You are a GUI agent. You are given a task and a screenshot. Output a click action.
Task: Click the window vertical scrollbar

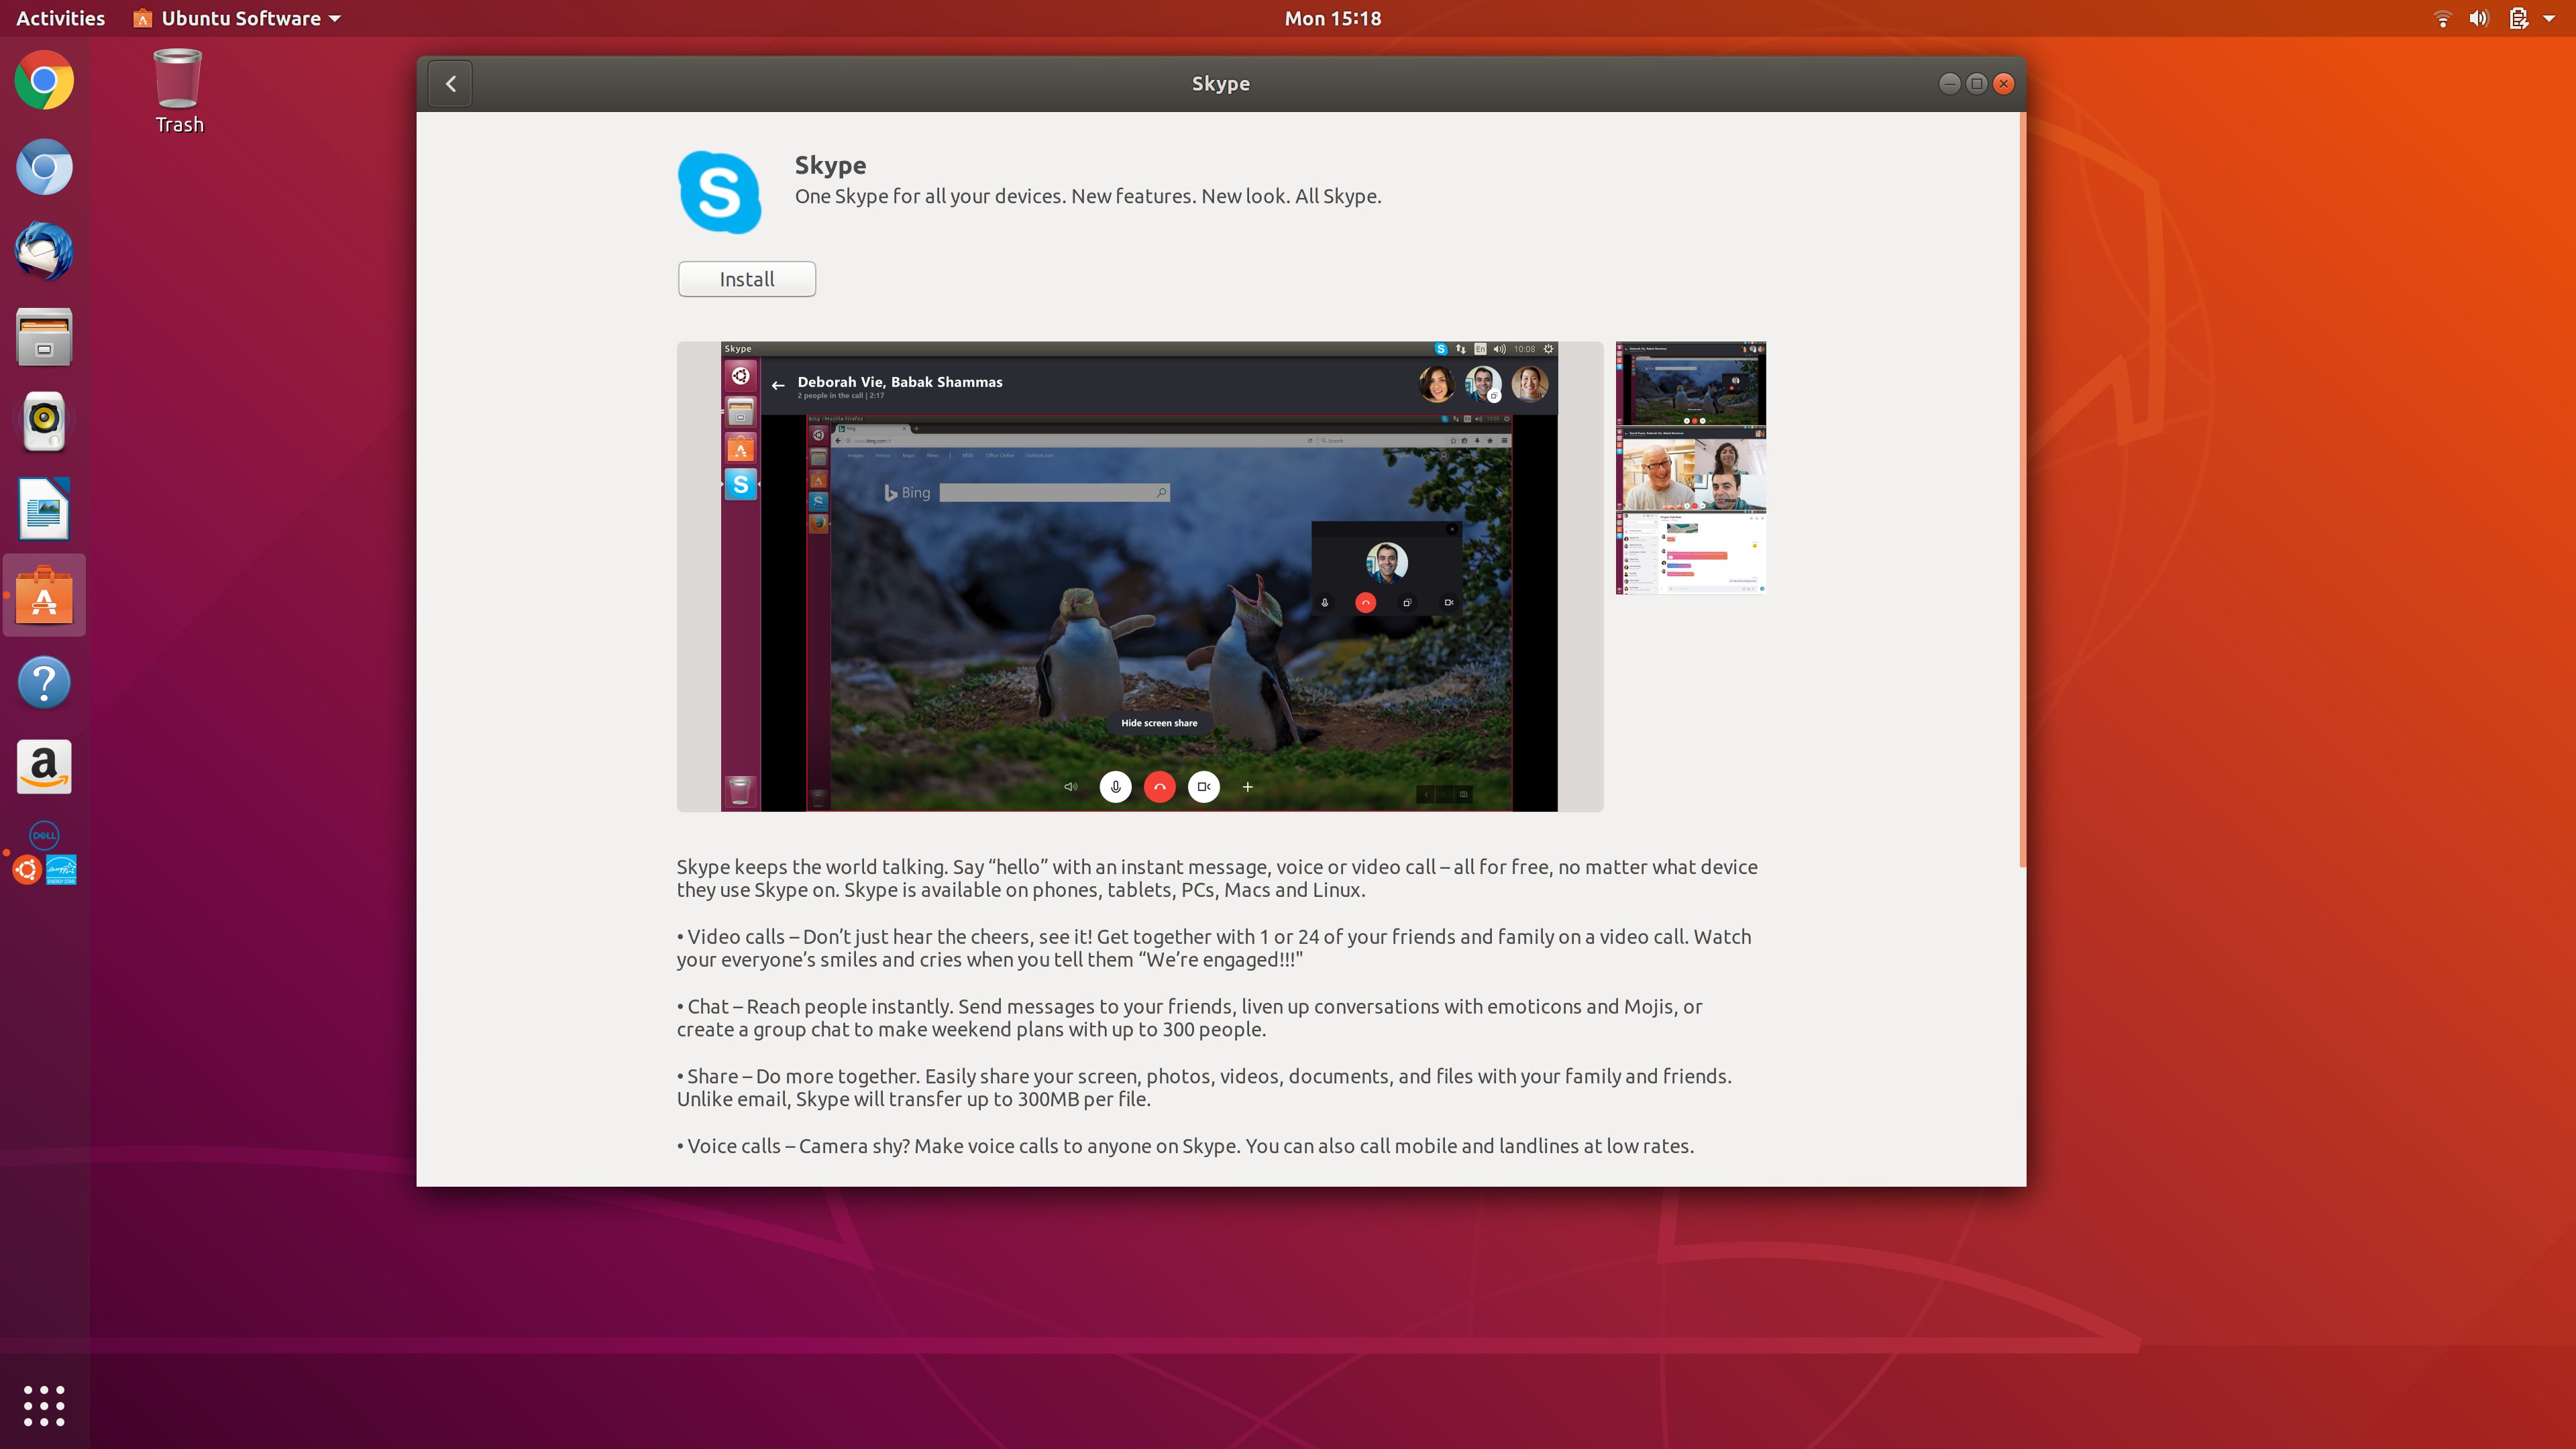click(x=2022, y=490)
